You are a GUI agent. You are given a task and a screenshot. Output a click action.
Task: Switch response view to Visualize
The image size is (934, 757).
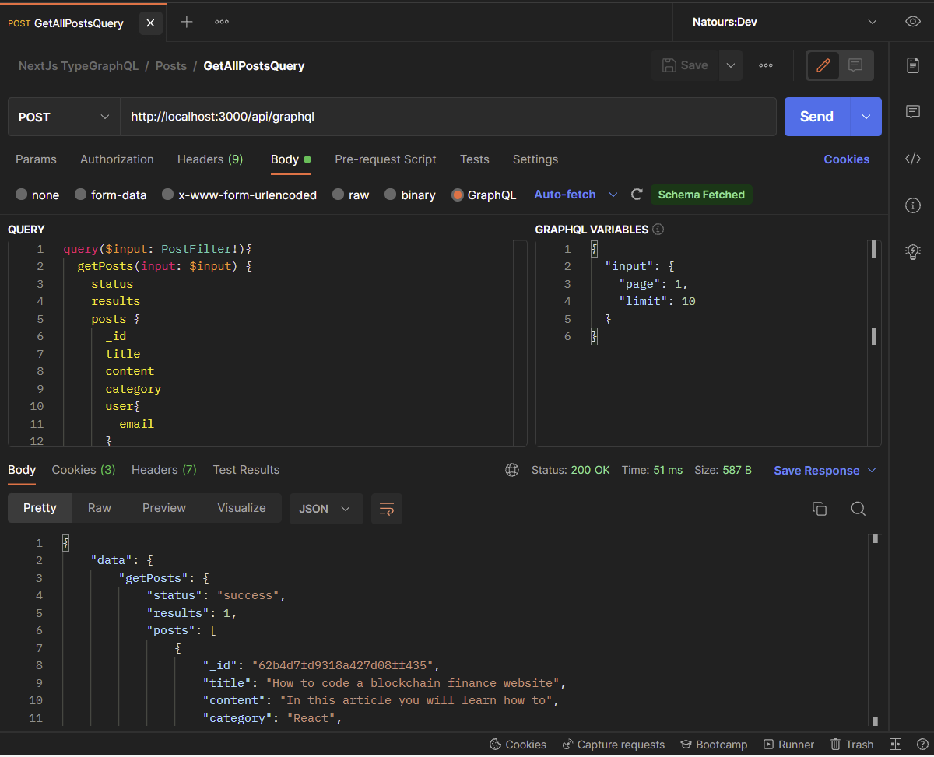coord(241,508)
